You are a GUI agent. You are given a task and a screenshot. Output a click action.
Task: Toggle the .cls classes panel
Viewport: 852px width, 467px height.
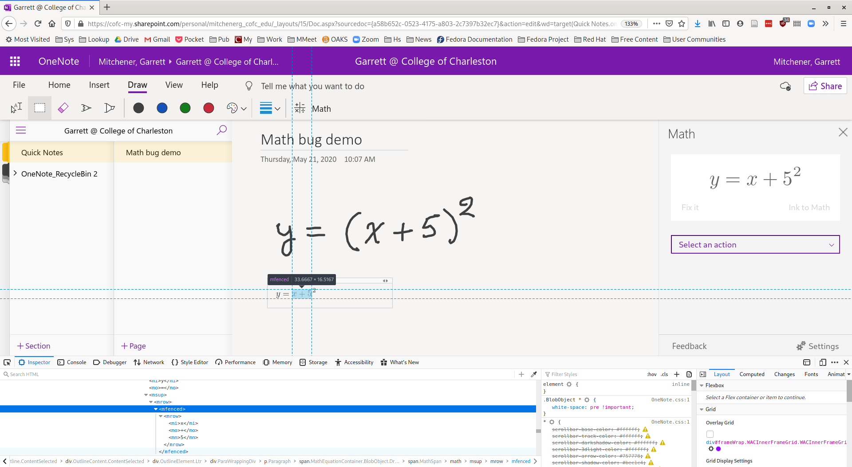[x=664, y=374]
